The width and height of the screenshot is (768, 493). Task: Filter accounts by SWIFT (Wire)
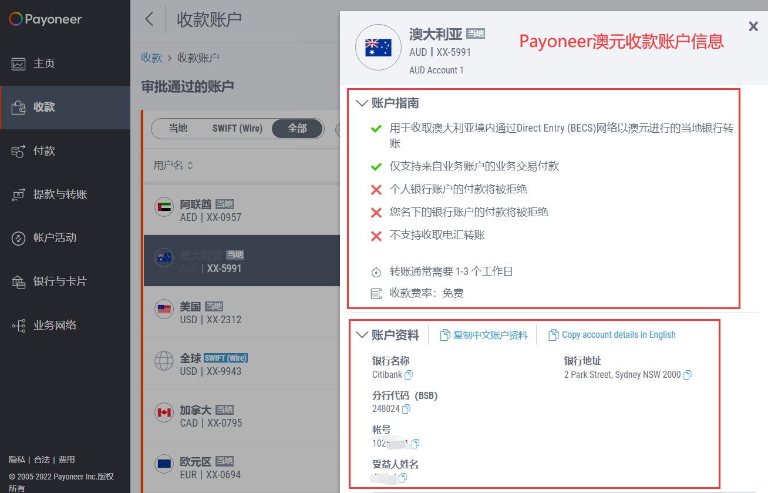(x=237, y=128)
